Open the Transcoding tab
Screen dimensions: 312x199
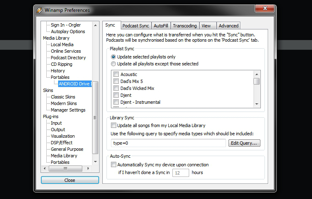(x=185, y=26)
